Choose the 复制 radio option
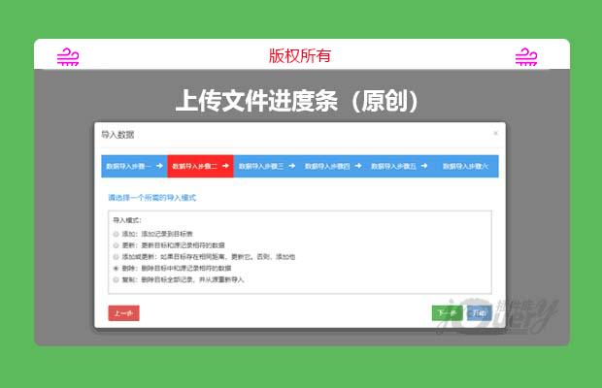The height and width of the screenshot is (388, 602). click(x=117, y=279)
